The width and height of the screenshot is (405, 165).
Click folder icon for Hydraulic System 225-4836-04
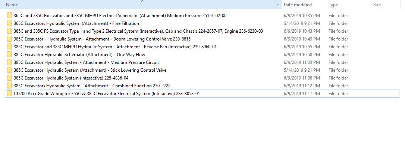[x=9, y=78]
